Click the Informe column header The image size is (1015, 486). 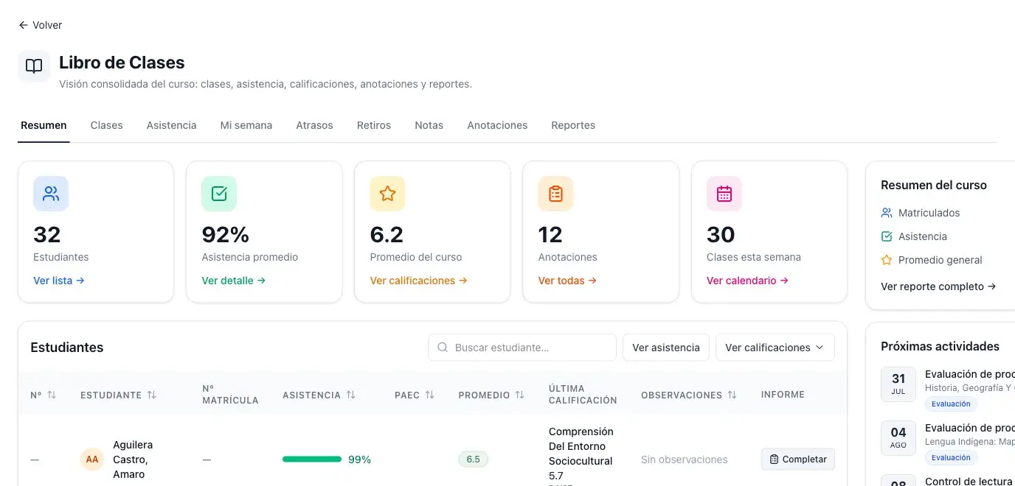(783, 395)
